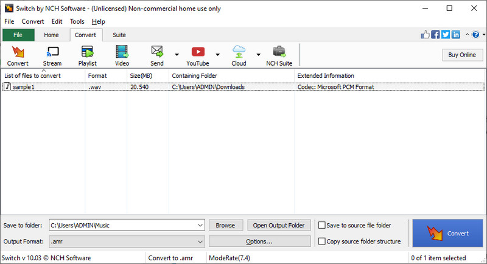Open the File menu in menu bar
Image resolution: width=487 pixels, height=264 pixels.
point(9,21)
